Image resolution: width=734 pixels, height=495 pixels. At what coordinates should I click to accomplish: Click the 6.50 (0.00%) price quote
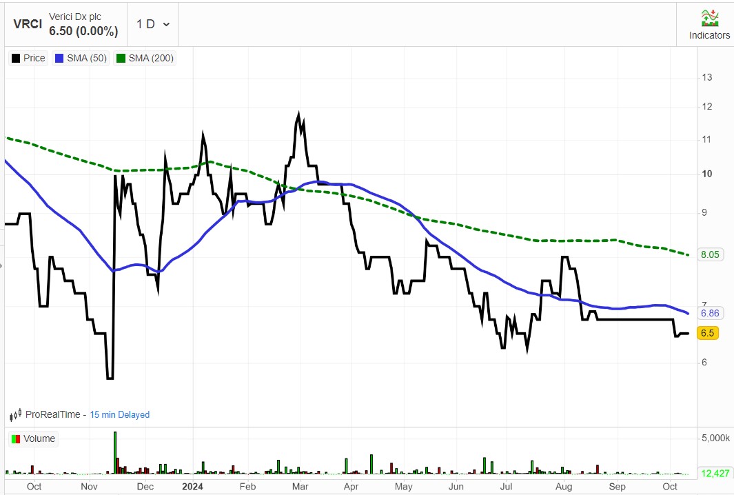click(x=84, y=32)
